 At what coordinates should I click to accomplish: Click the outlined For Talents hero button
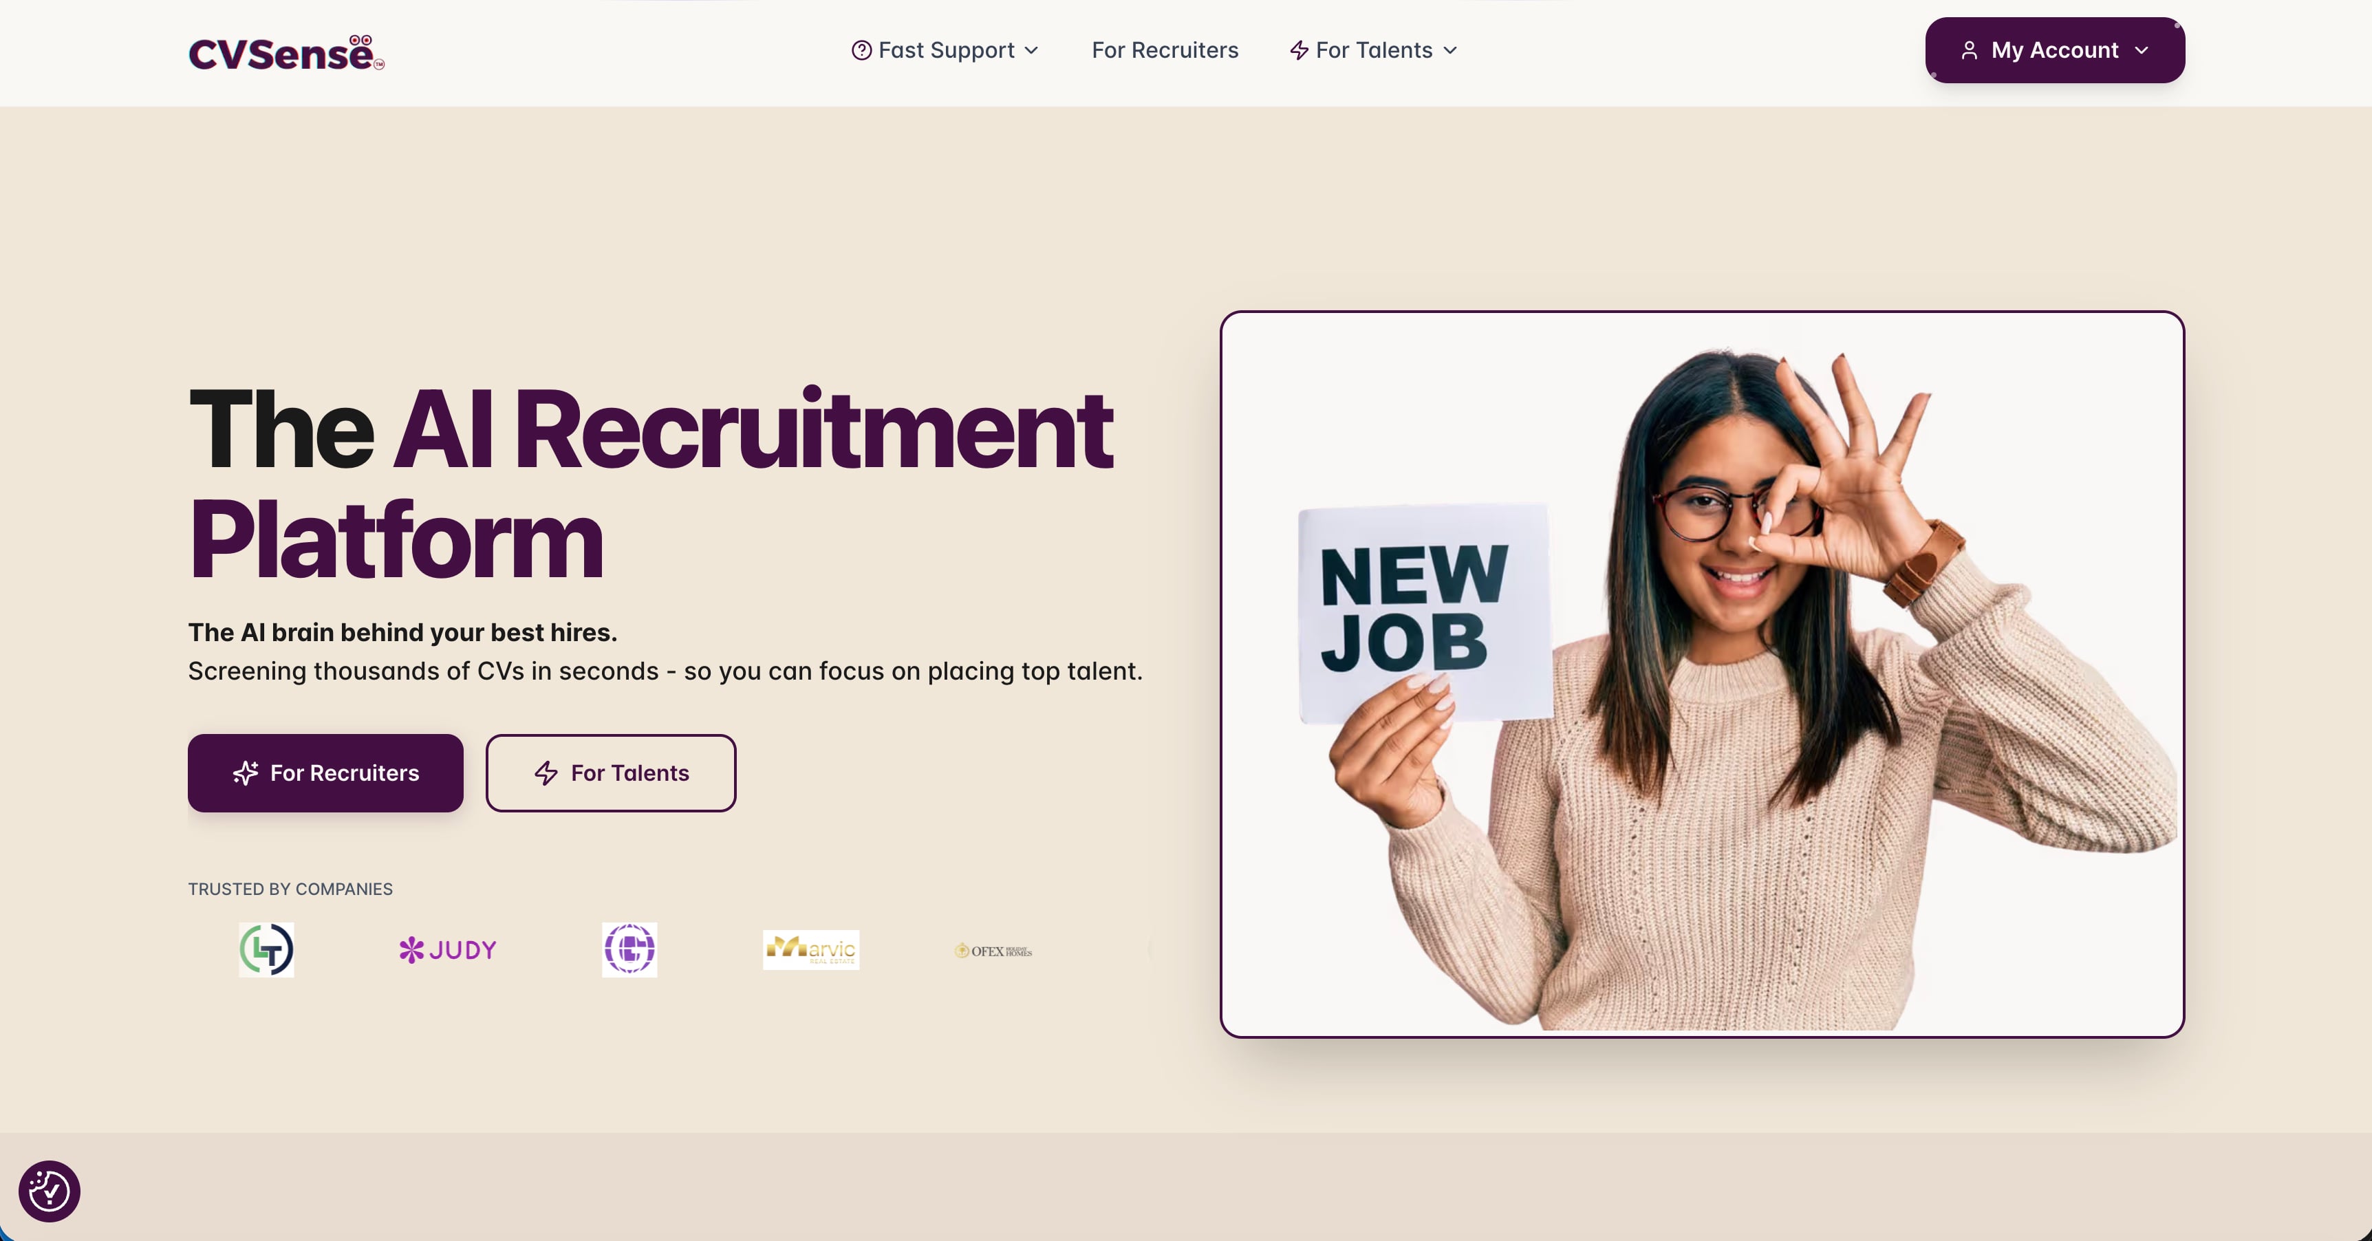[610, 773]
